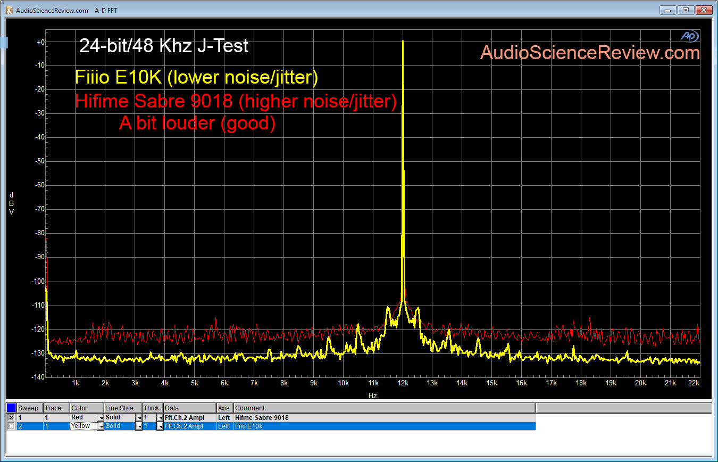Click the AudioScienceReview app icon in title bar
The image size is (718, 462).
coord(9,10)
